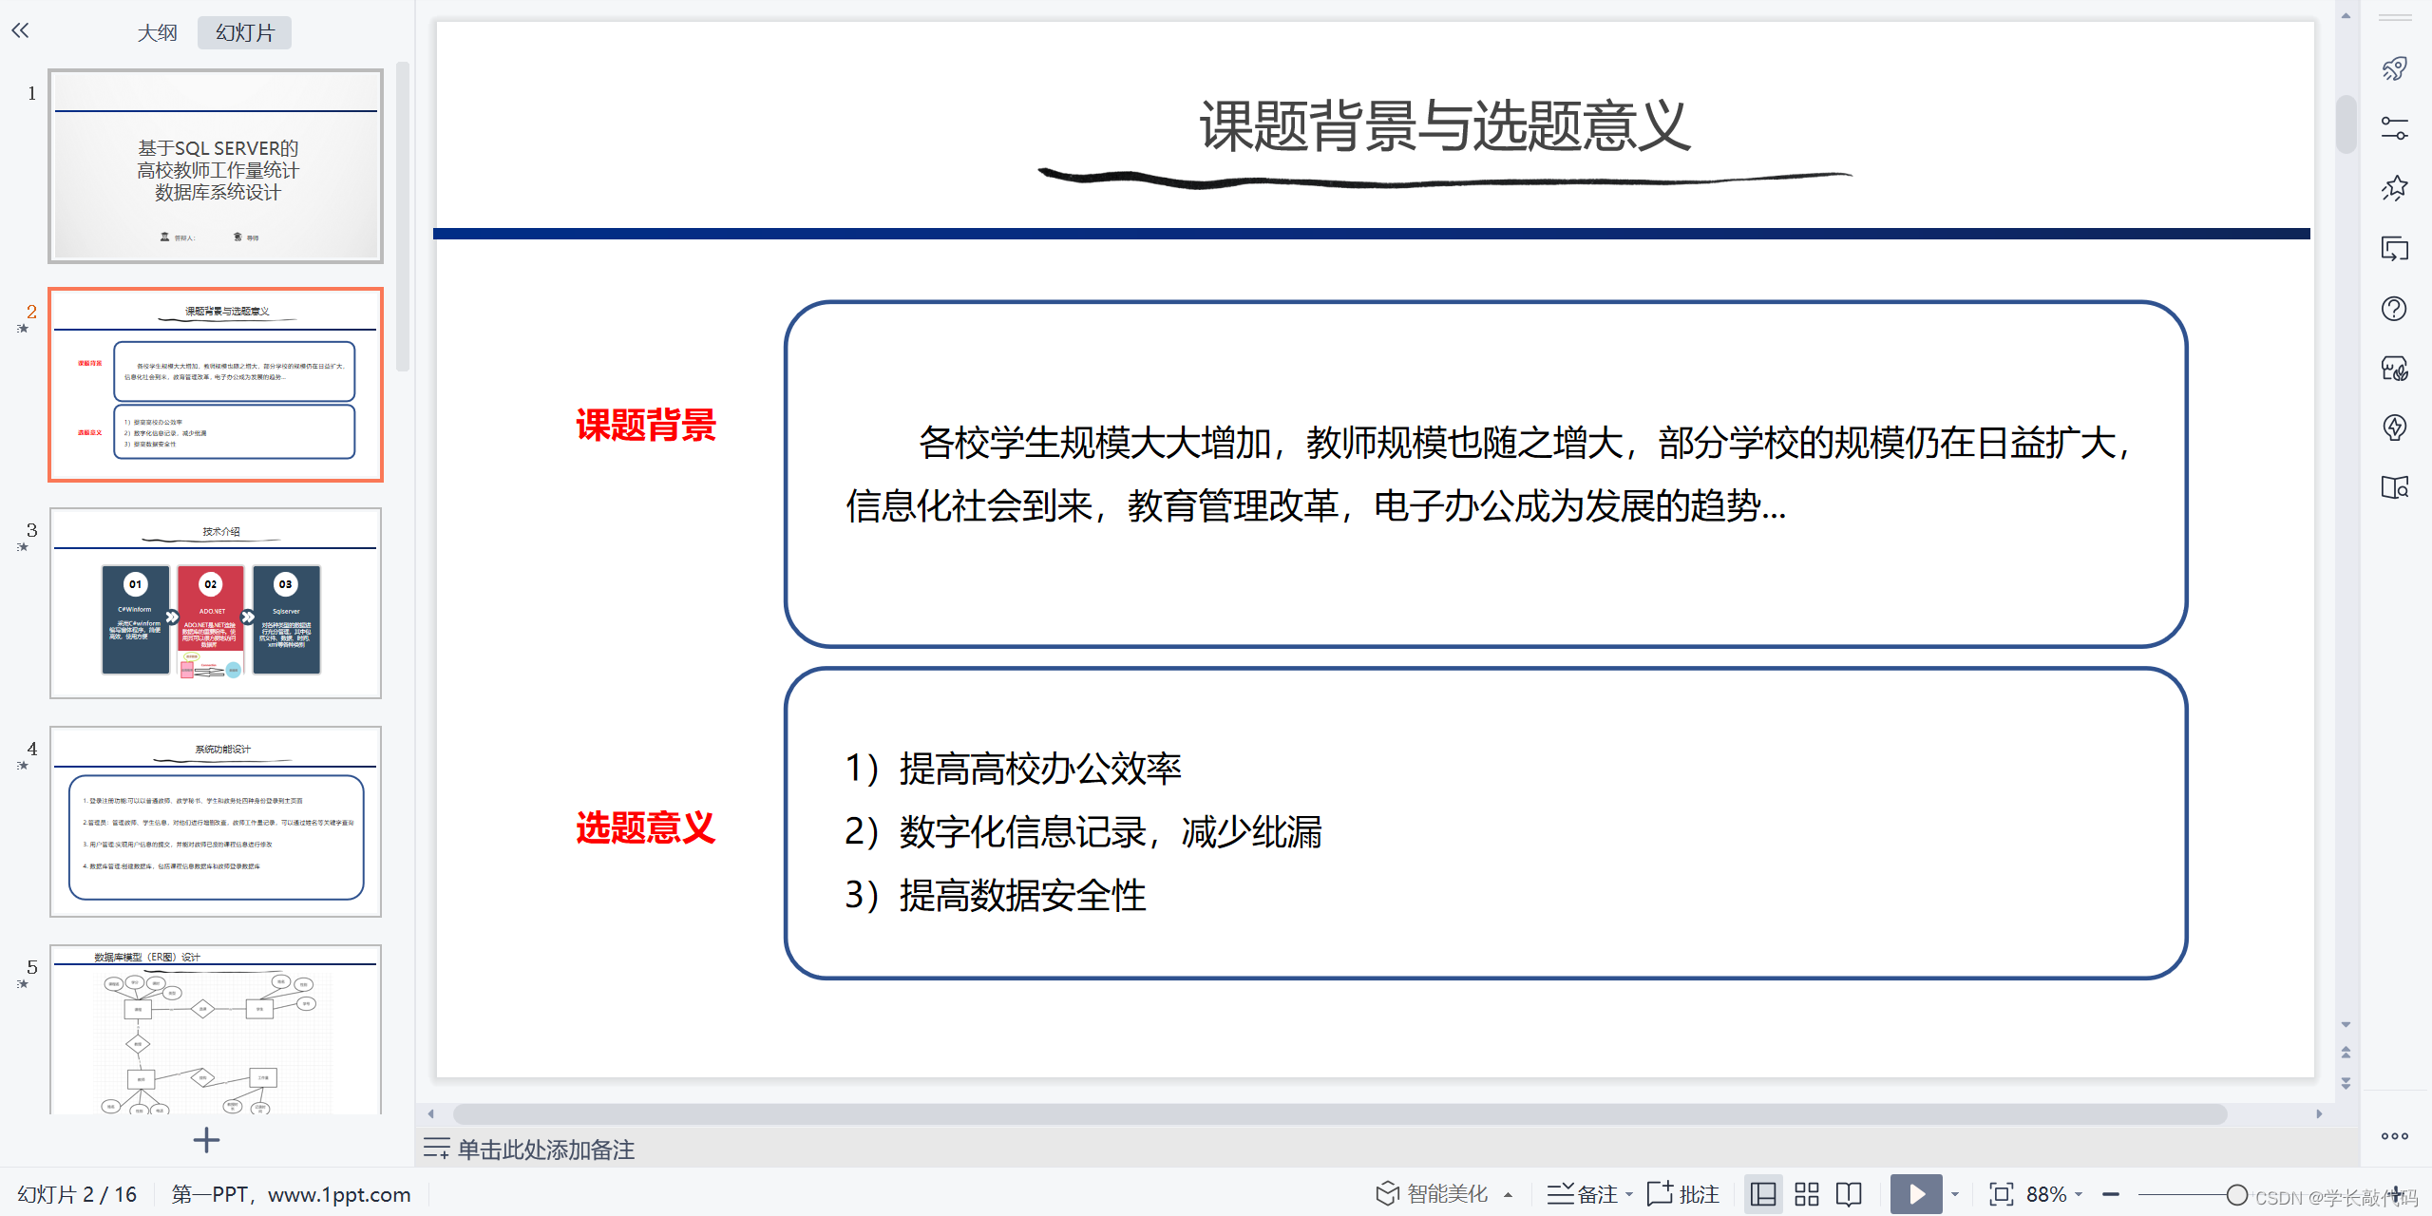Open the more options ellipsis in sidebar
The image size is (2432, 1216).
(2394, 1136)
